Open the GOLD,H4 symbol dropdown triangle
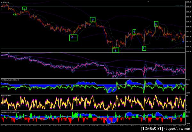The width and height of the screenshot is (192, 132). click(x=1, y=2)
